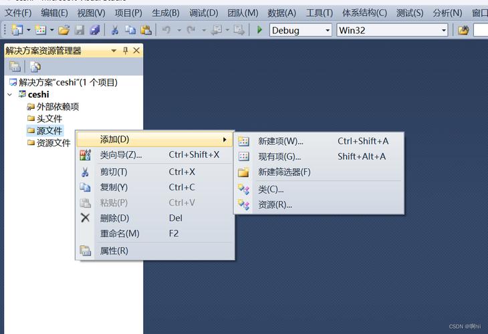Choose 复制(Y) in the context menu
488x334 pixels.
(154, 187)
